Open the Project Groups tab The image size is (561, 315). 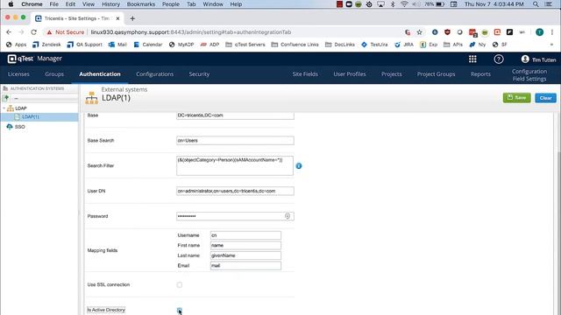(437, 73)
